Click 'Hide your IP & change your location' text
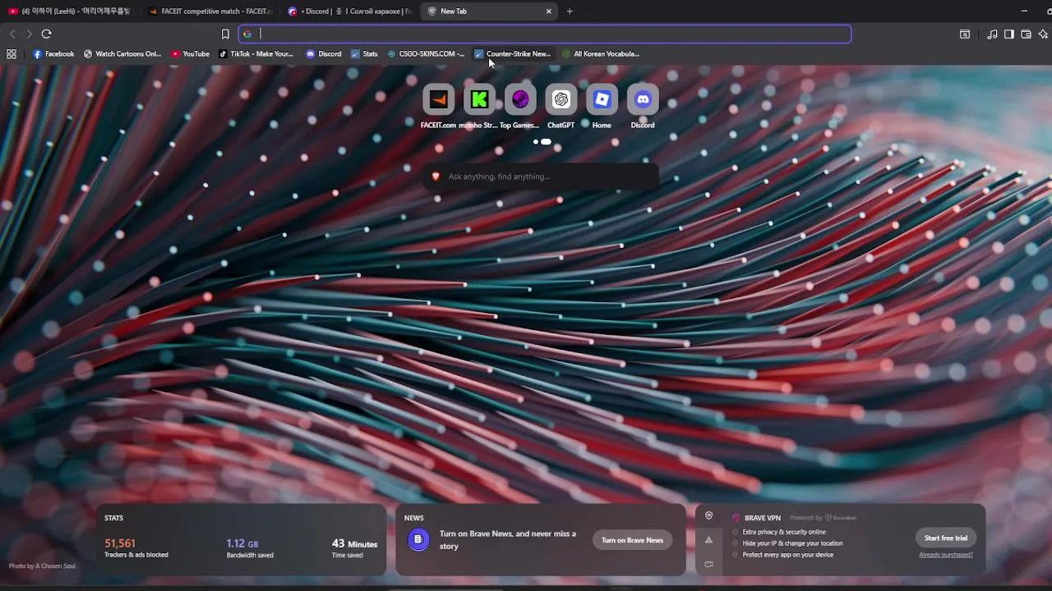The width and height of the screenshot is (1052, 591). click(x=792, y=543)
